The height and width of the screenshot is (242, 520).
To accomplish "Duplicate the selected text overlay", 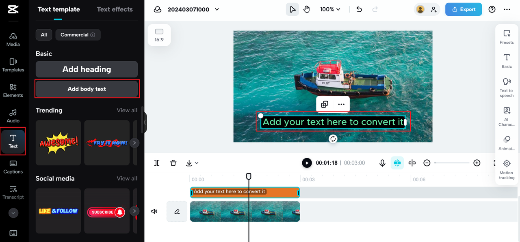I will [325, 104].
